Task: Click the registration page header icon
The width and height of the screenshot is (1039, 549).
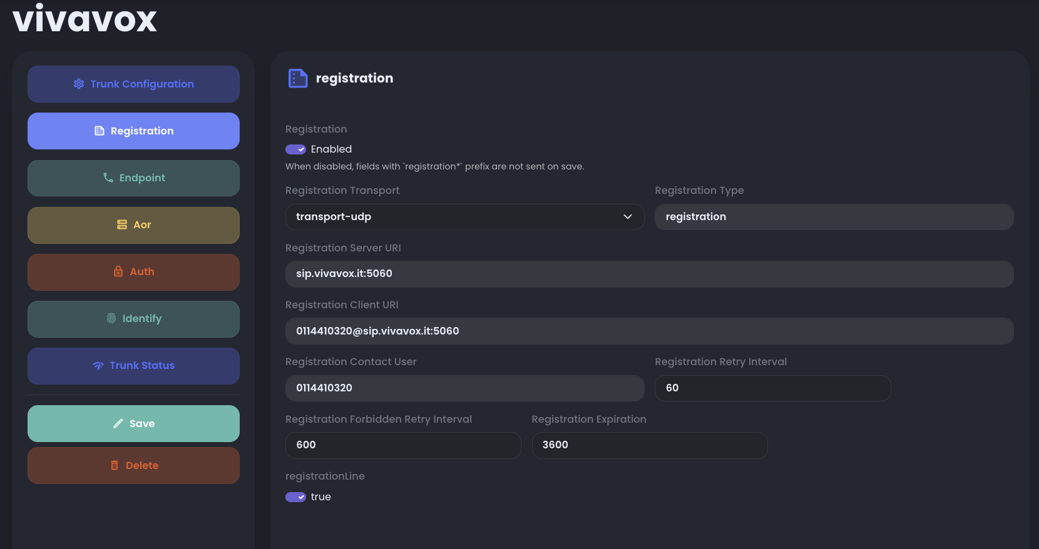Action: coord(298,78)
